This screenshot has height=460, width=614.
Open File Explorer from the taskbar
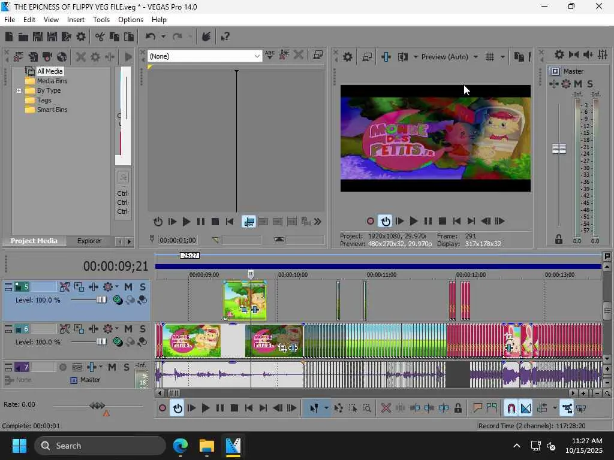coord(206,446)
